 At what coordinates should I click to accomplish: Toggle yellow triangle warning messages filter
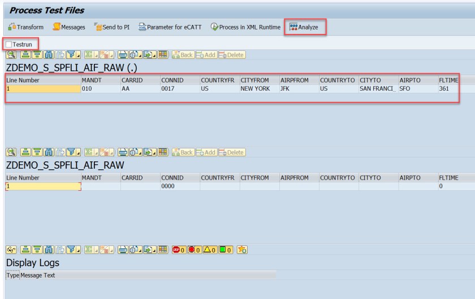210,250
